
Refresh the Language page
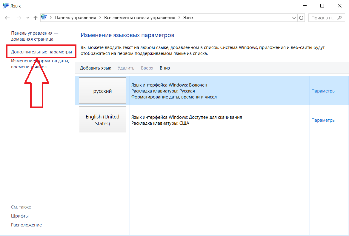click(301, 18)
